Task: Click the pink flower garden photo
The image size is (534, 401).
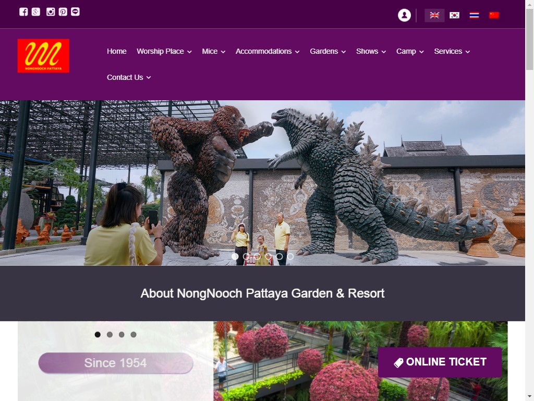Action: tap(360, 361)
